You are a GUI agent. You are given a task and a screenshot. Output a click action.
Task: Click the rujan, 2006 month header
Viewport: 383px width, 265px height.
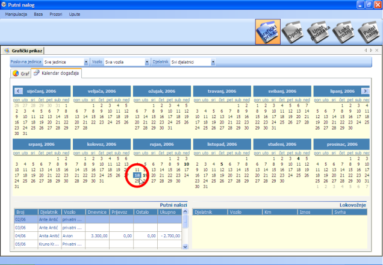pos(162,144)
